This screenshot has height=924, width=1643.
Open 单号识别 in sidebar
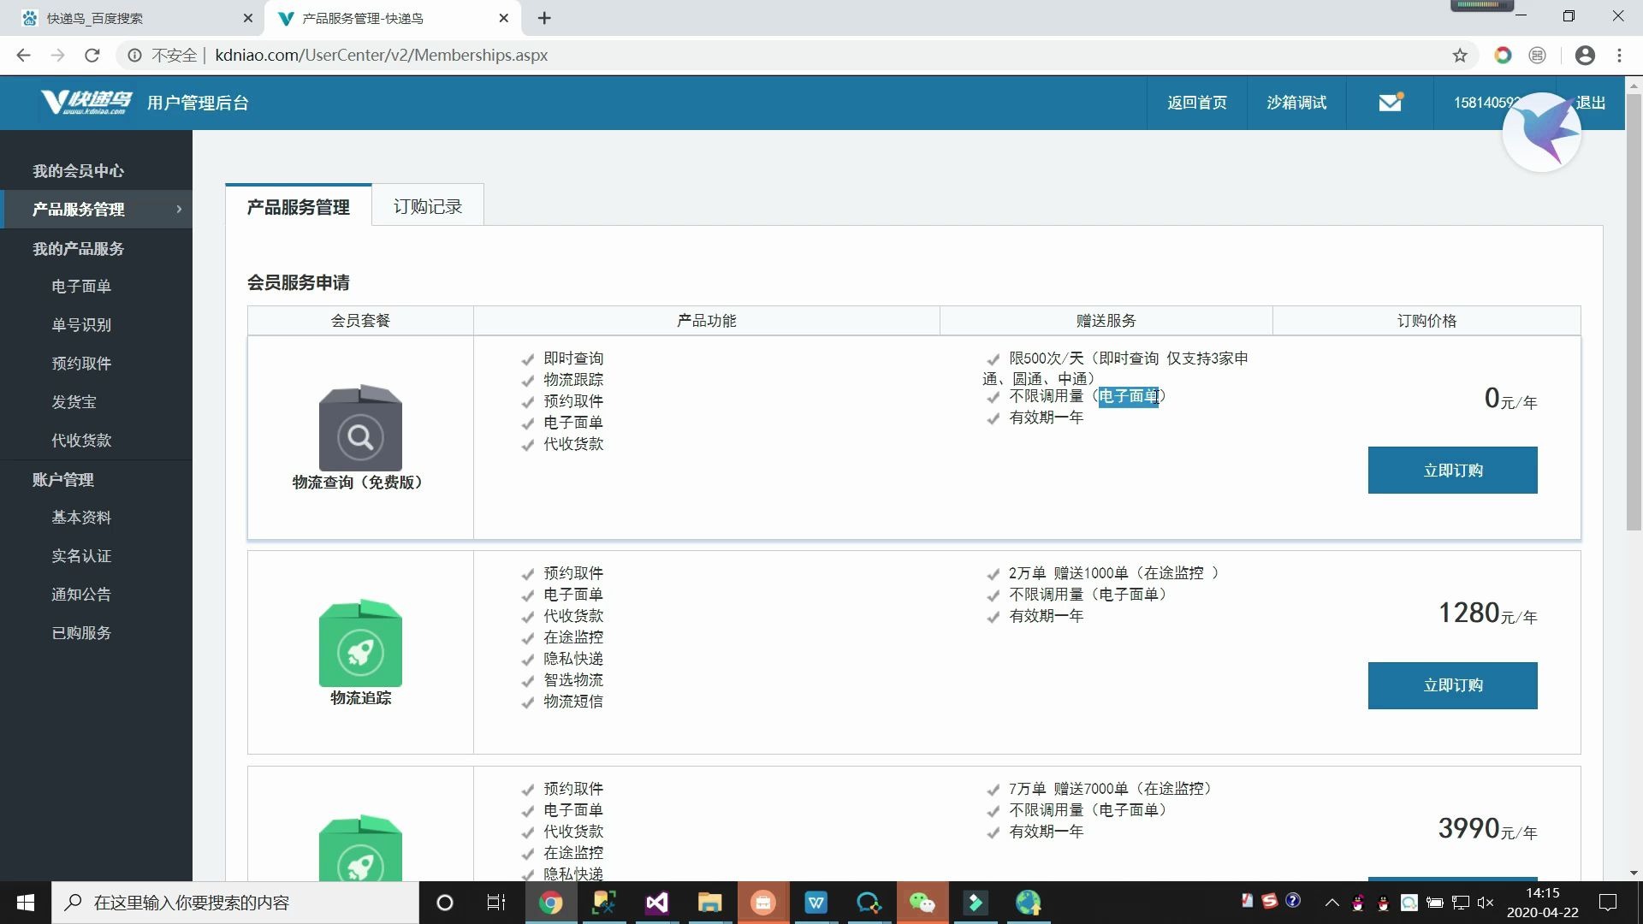[x=81, y=324]
